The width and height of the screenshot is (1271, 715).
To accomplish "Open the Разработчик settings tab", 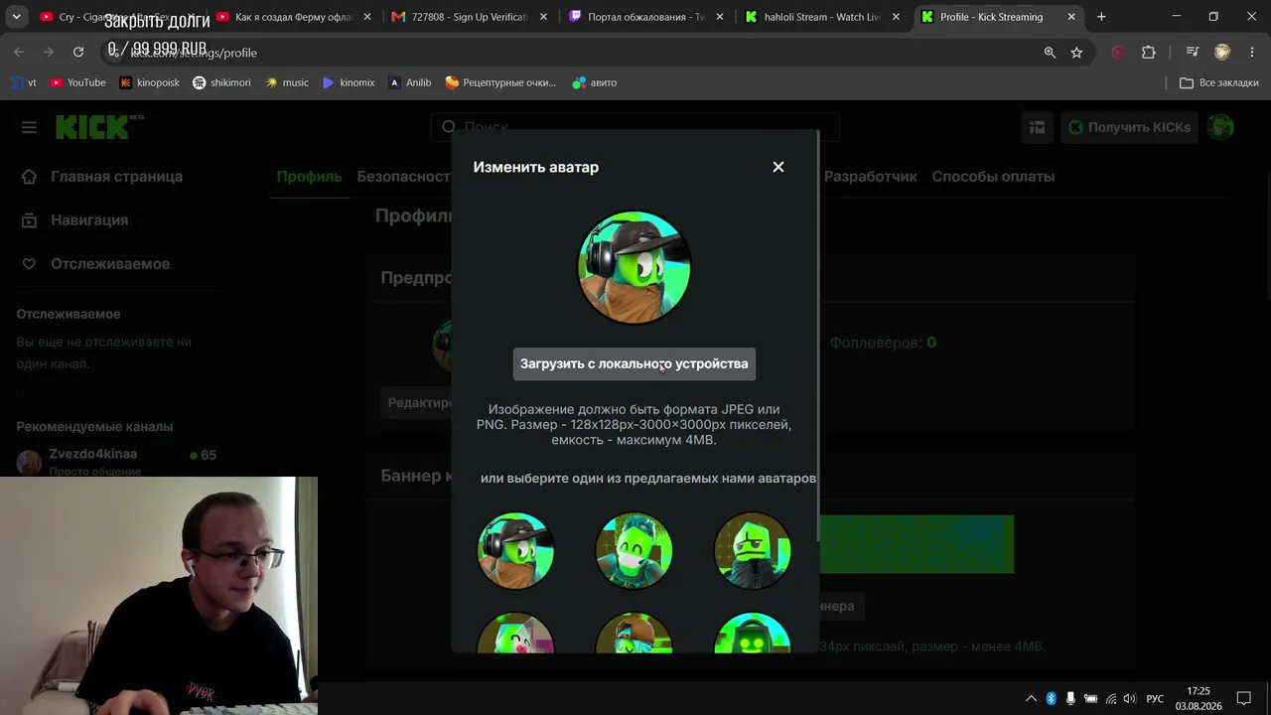I will point(870,177).
